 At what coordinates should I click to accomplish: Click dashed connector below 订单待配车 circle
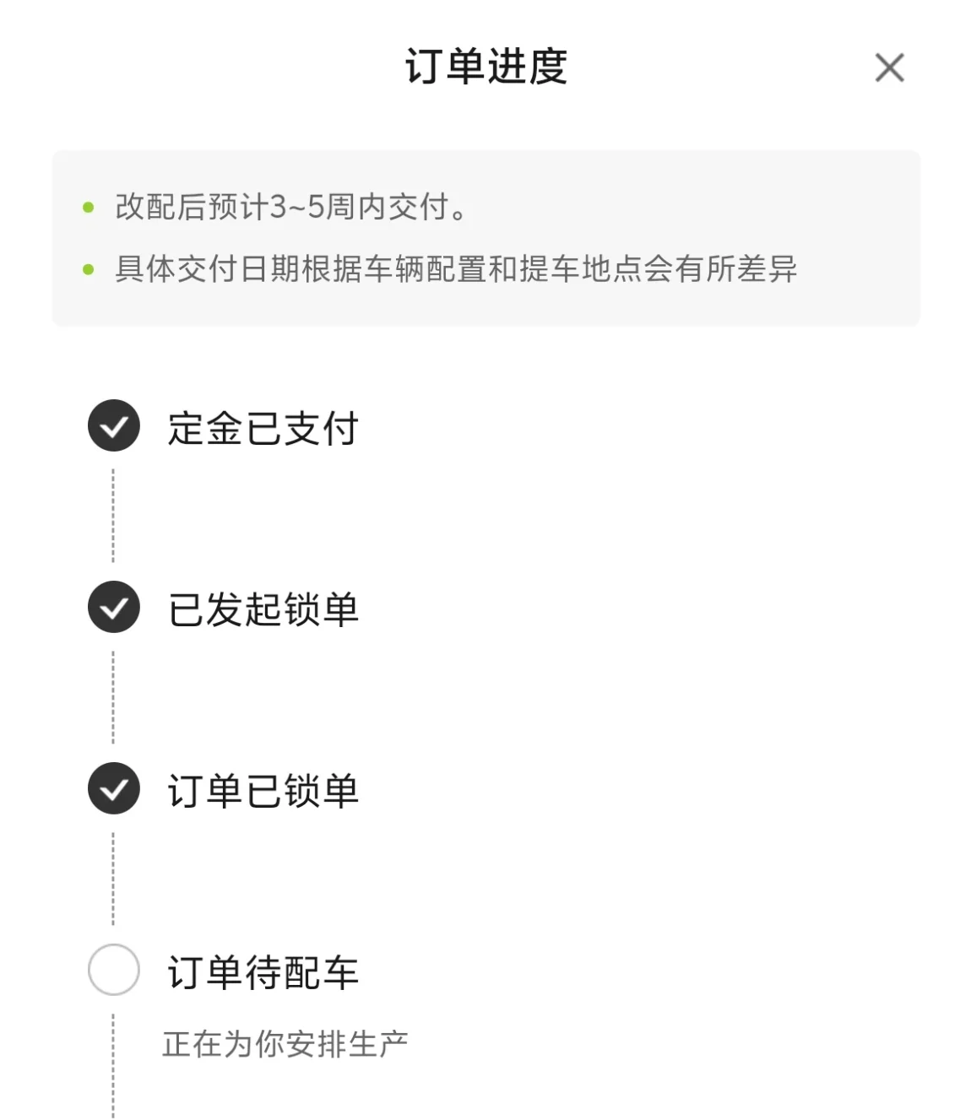pos(113,1067)
